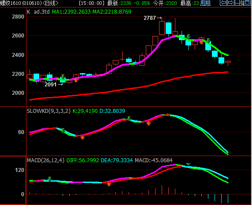
Task: Click the 60 level label in SLOWKD panel
Action: [x=21, y=132]
